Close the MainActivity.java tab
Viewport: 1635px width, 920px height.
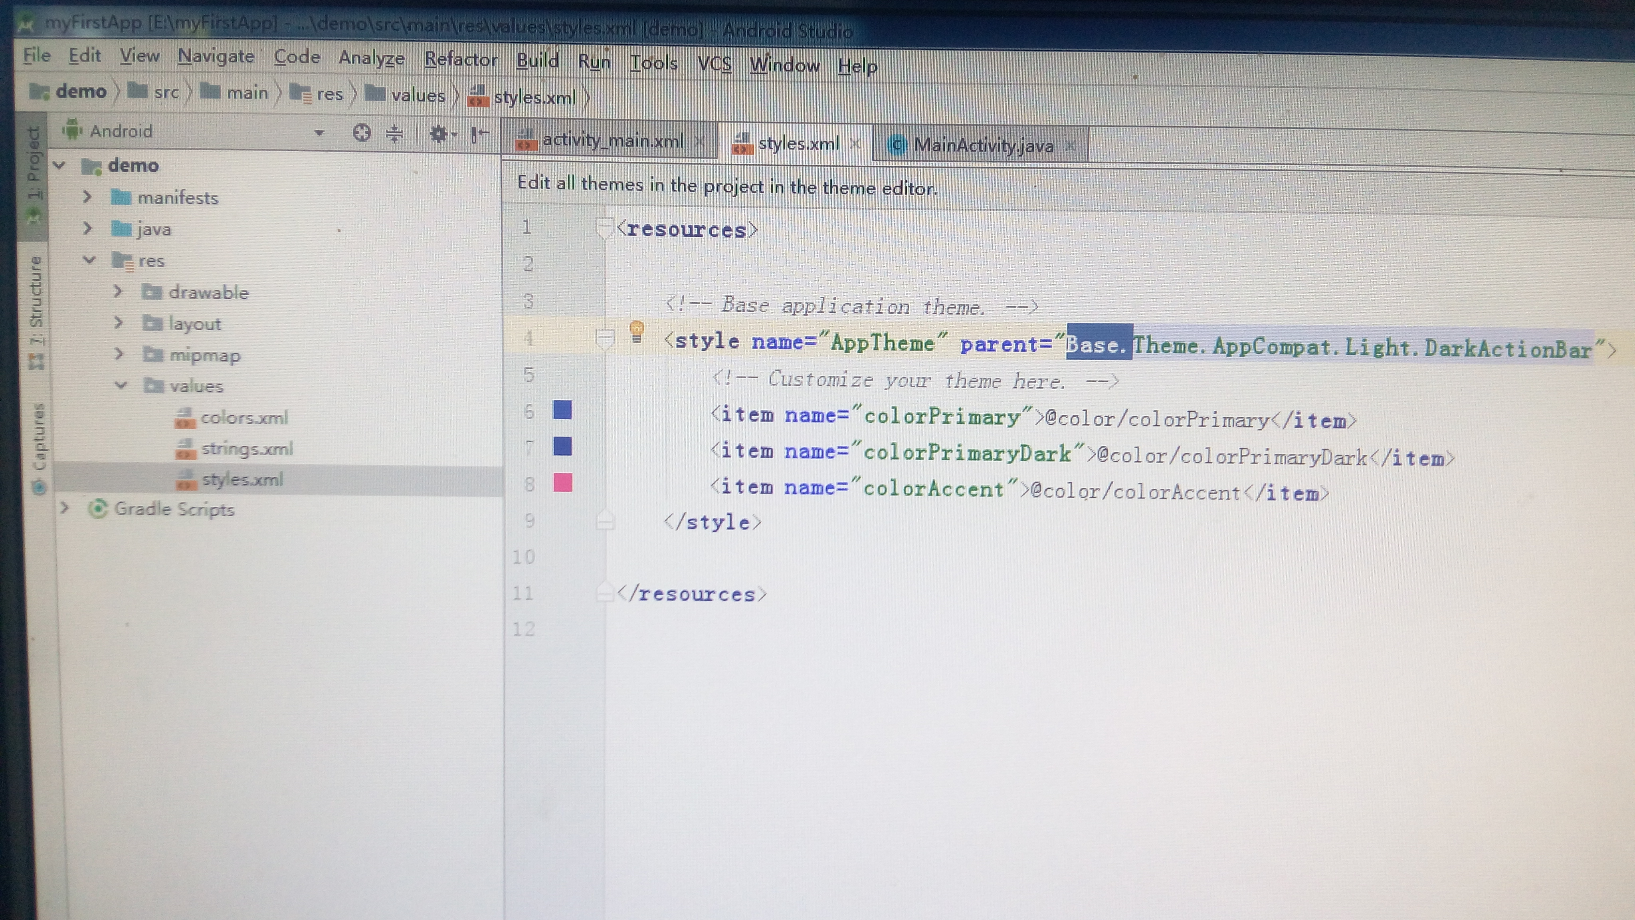(1070, 146)
